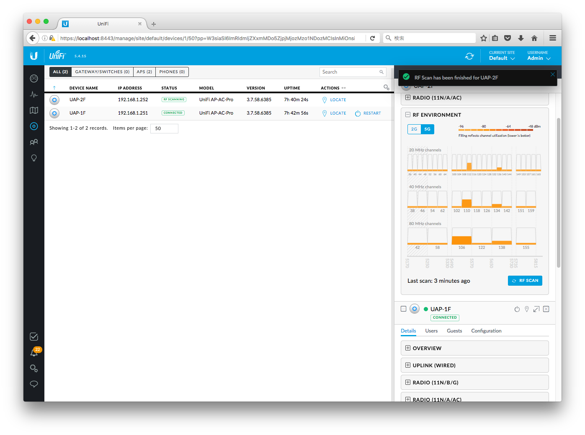Screen dimensions: 585x435
Task: Open the Dashboard sidebar icon
Action: click(x=34, y=78)
